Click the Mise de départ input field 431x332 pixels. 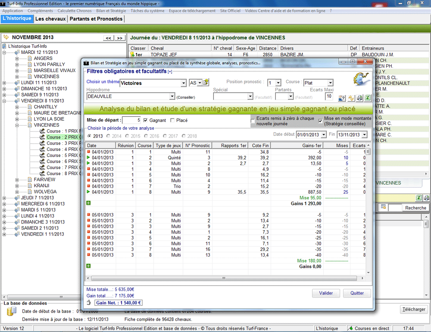[131, 120]
